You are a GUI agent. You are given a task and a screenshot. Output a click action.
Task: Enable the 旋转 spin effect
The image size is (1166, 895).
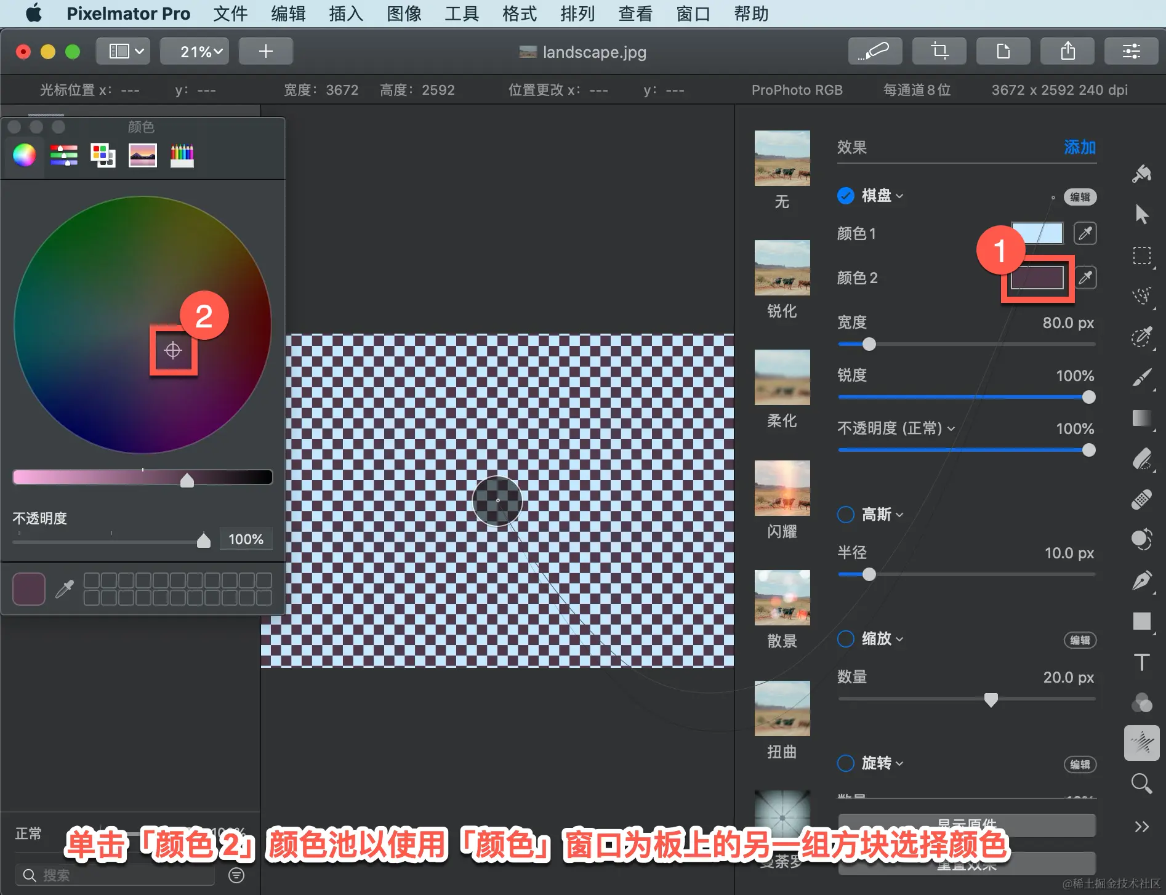point(846,763)
